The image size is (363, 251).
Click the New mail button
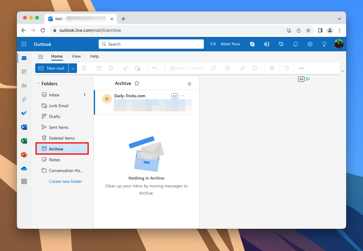(x=52, y=68)
